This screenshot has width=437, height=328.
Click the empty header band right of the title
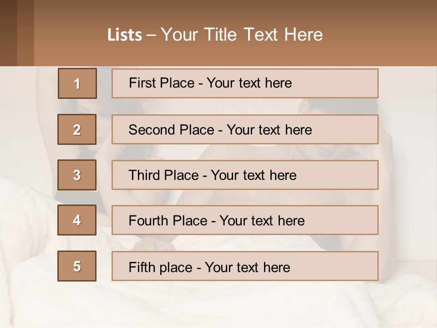click(x=382, y=35)
